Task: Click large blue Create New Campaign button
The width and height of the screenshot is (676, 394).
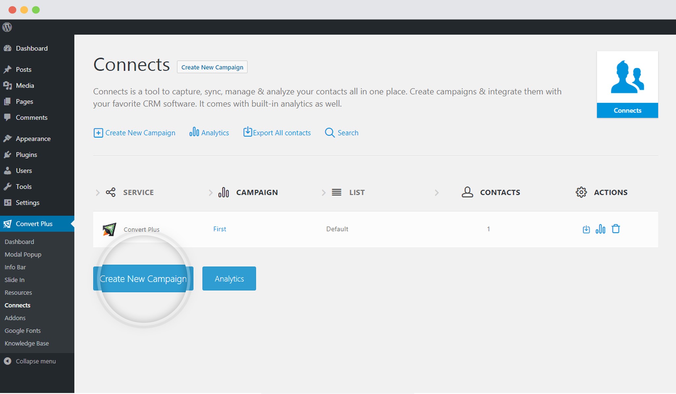Action: (143, 279)
